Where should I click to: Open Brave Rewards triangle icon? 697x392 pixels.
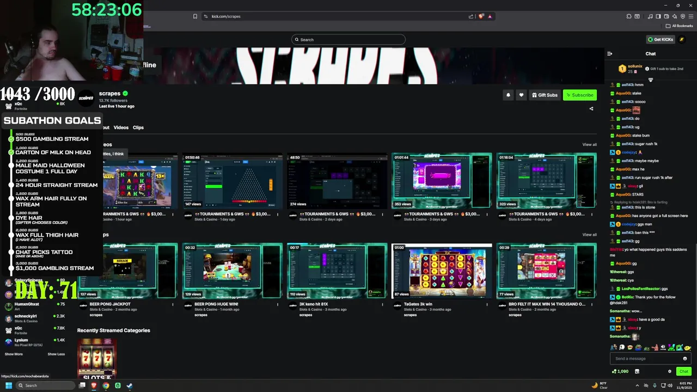pos(490,16)
